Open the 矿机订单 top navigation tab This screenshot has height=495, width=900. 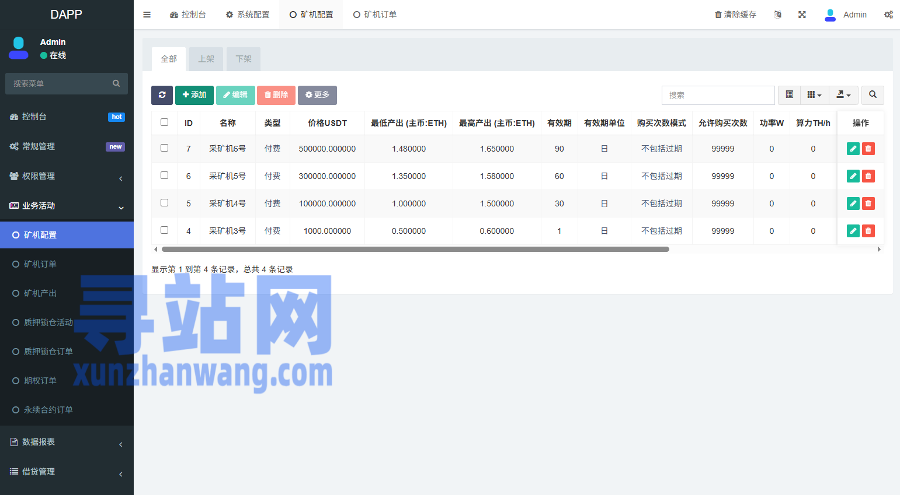pyautogui.click(x=375, y=15)
